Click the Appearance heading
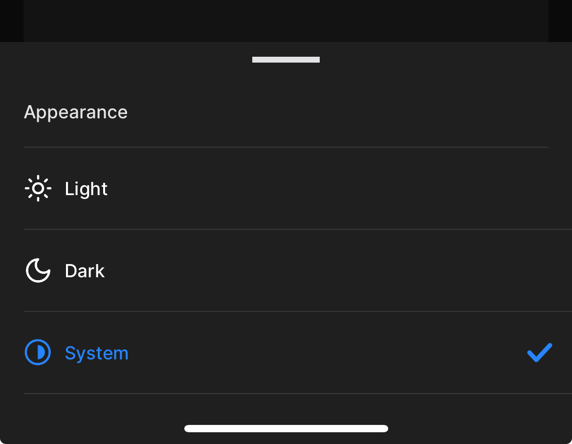572x444 pixels. pyautogui.click(x=75, y=112)
